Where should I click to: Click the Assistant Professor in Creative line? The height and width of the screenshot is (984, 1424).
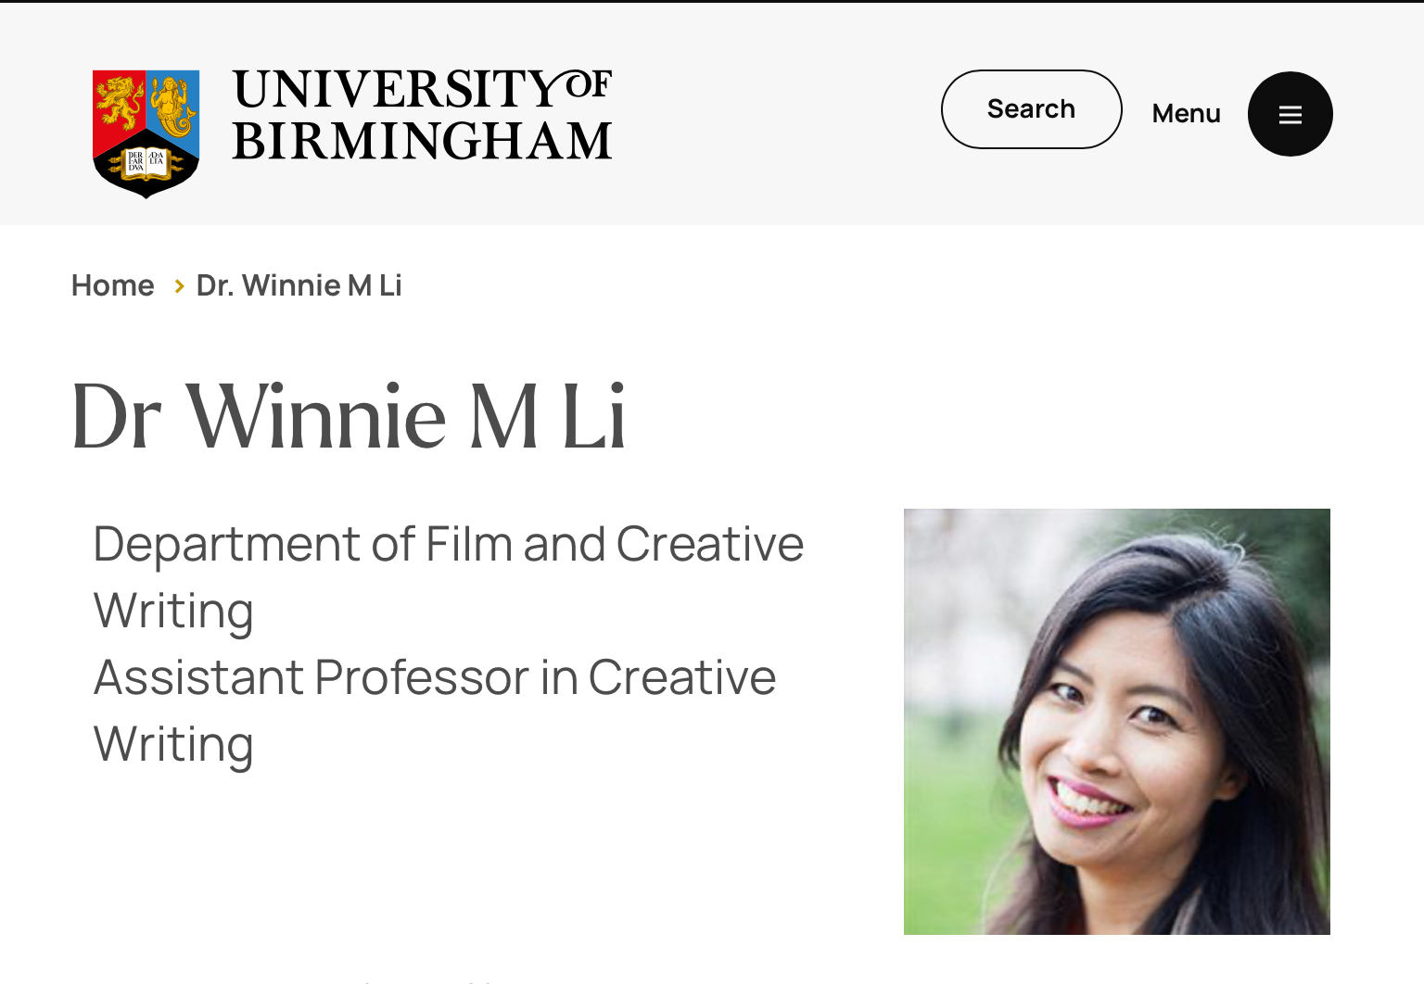(x=435, y=677)
